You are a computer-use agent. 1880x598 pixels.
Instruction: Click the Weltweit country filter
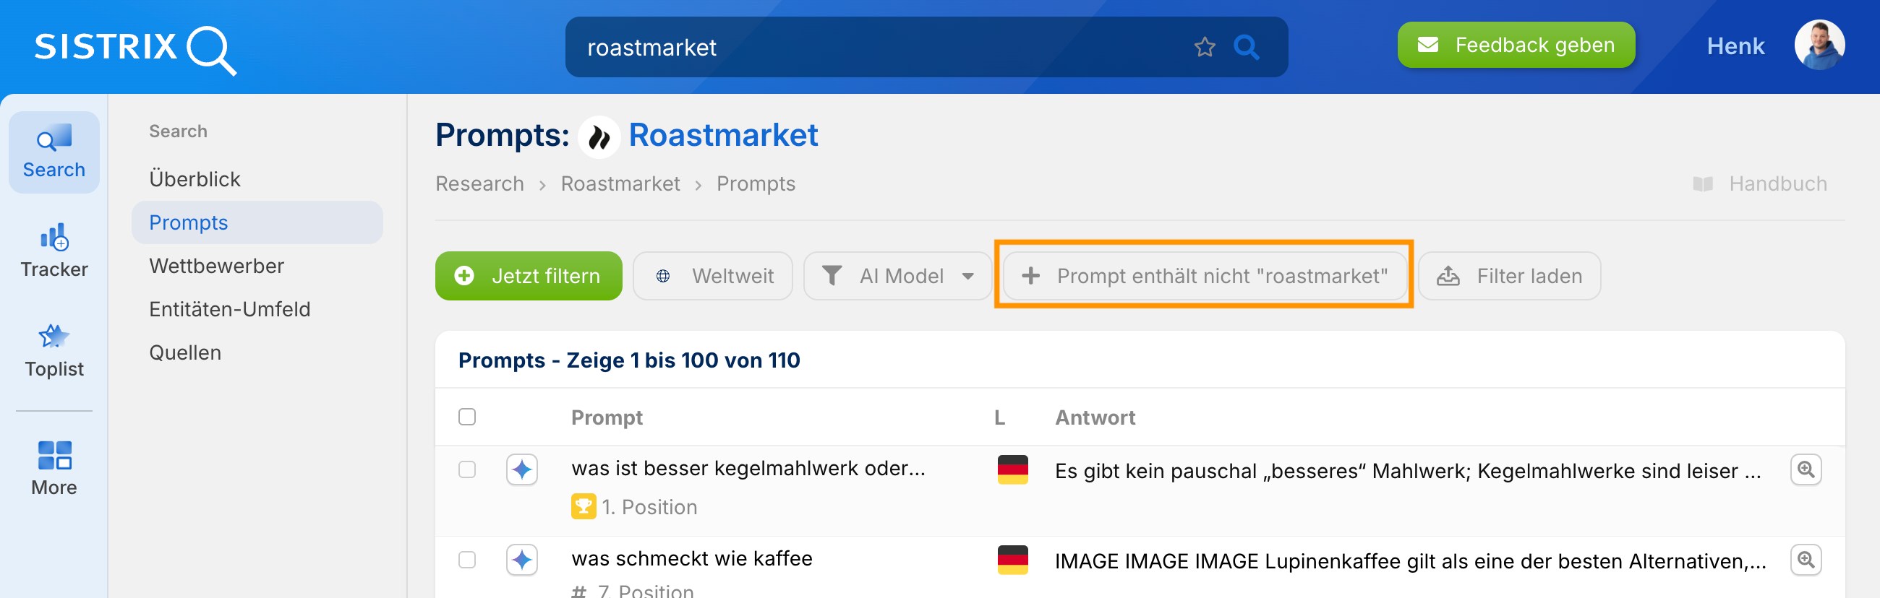(712, 277)
